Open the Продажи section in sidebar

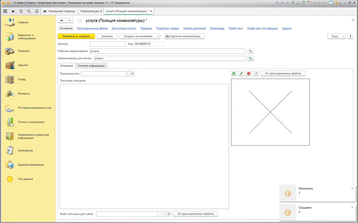point(23,51)
